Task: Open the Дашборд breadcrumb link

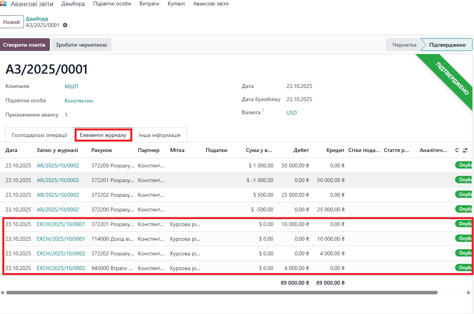Action: [x=37, y=19]
